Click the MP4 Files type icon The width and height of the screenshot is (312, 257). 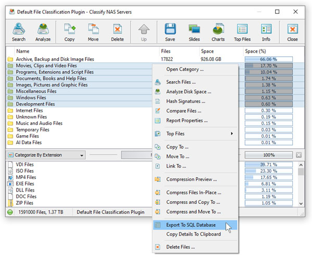10,177
